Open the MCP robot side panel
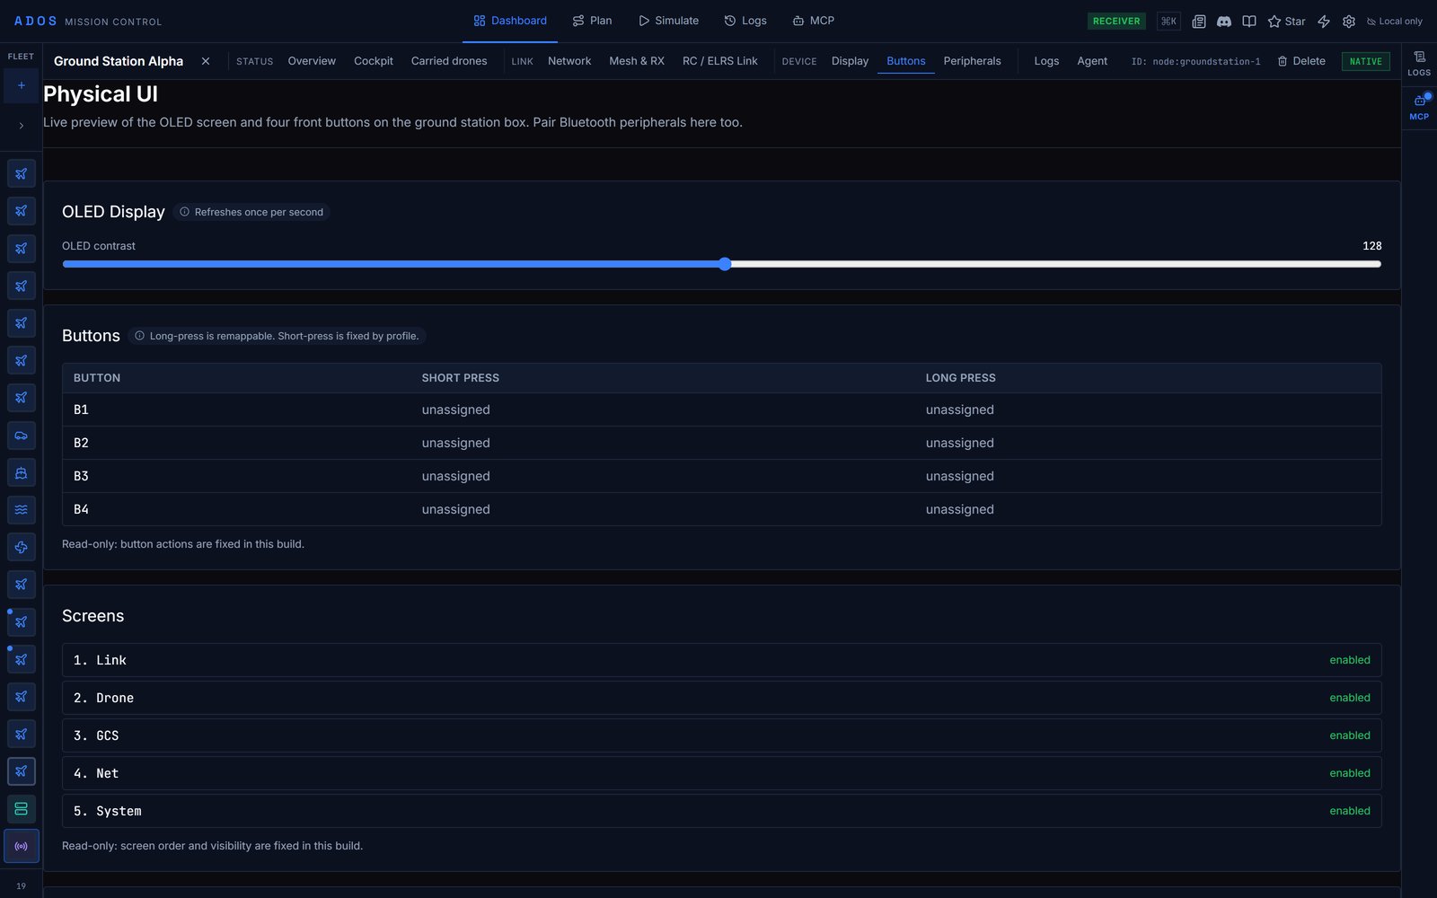1437x898 pixels. coord(1419,107)
